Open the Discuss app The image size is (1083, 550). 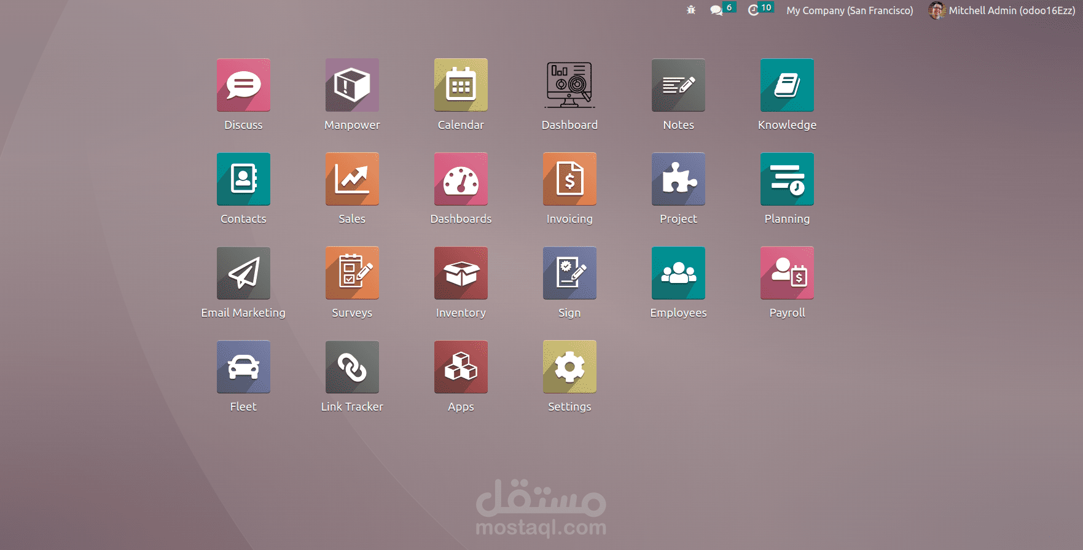coord(243,85)
